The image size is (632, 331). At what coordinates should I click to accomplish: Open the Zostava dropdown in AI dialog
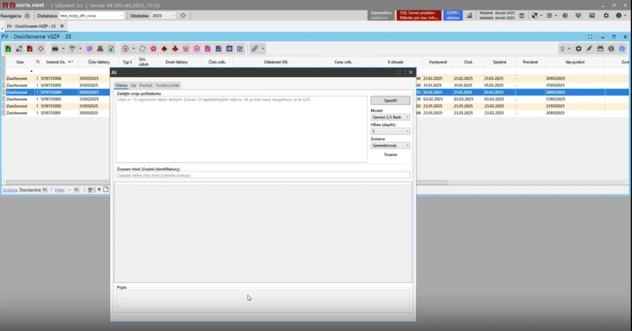[390, 145]
